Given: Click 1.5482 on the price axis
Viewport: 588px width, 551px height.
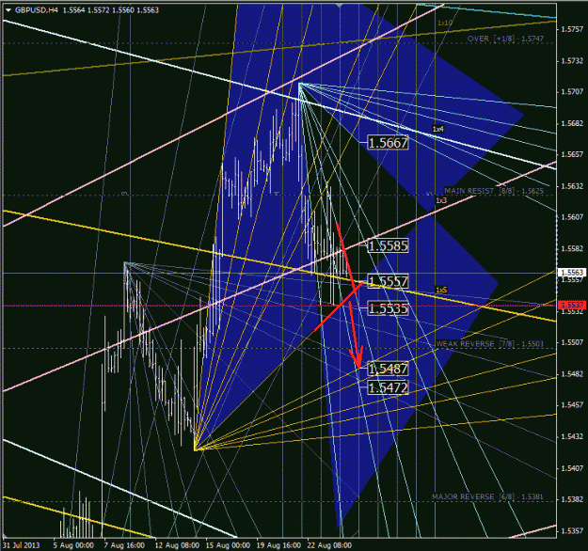Looking at the screenshot, I should point(572,374).
